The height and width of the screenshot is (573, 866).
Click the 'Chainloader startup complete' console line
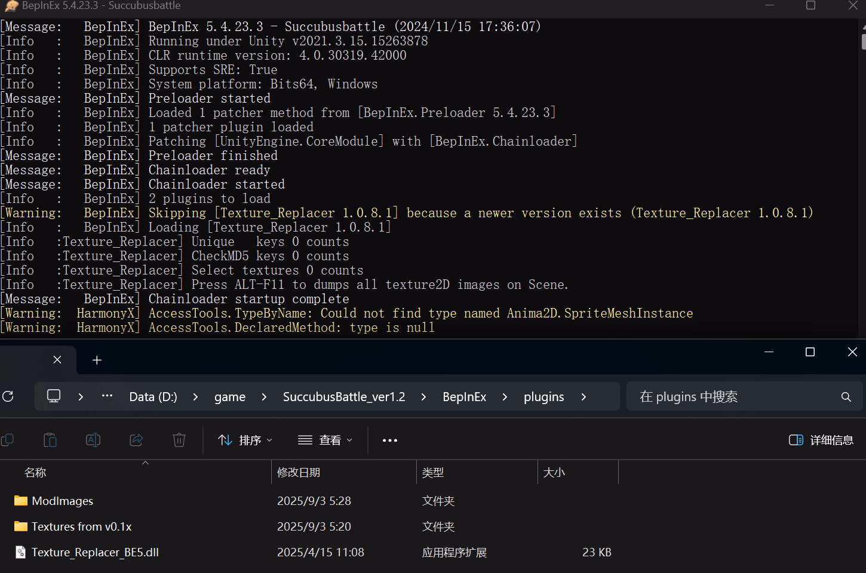pyautogui.click(x=175, y=299)
